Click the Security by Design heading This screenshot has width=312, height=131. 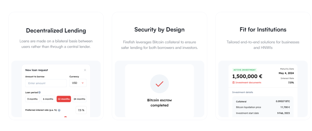tap(159, 30)
